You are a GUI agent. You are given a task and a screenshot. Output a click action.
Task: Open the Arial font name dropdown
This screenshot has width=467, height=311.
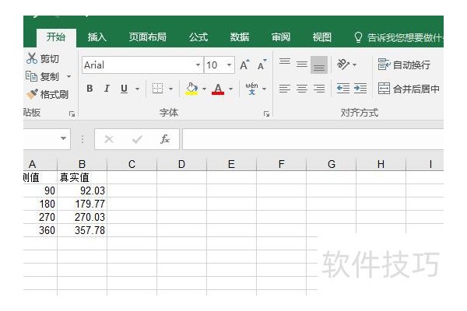198,65
